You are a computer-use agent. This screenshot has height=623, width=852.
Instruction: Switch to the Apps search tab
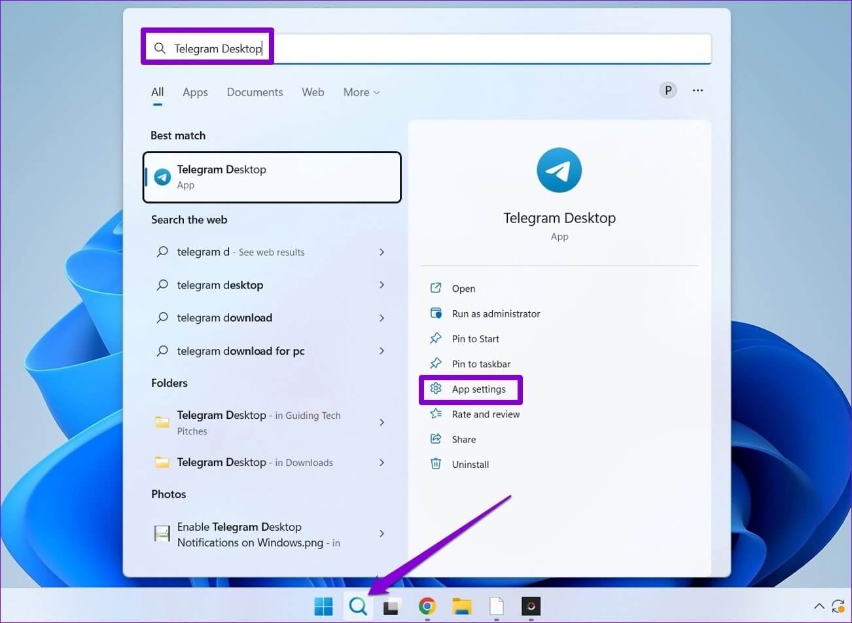point(195,92)
